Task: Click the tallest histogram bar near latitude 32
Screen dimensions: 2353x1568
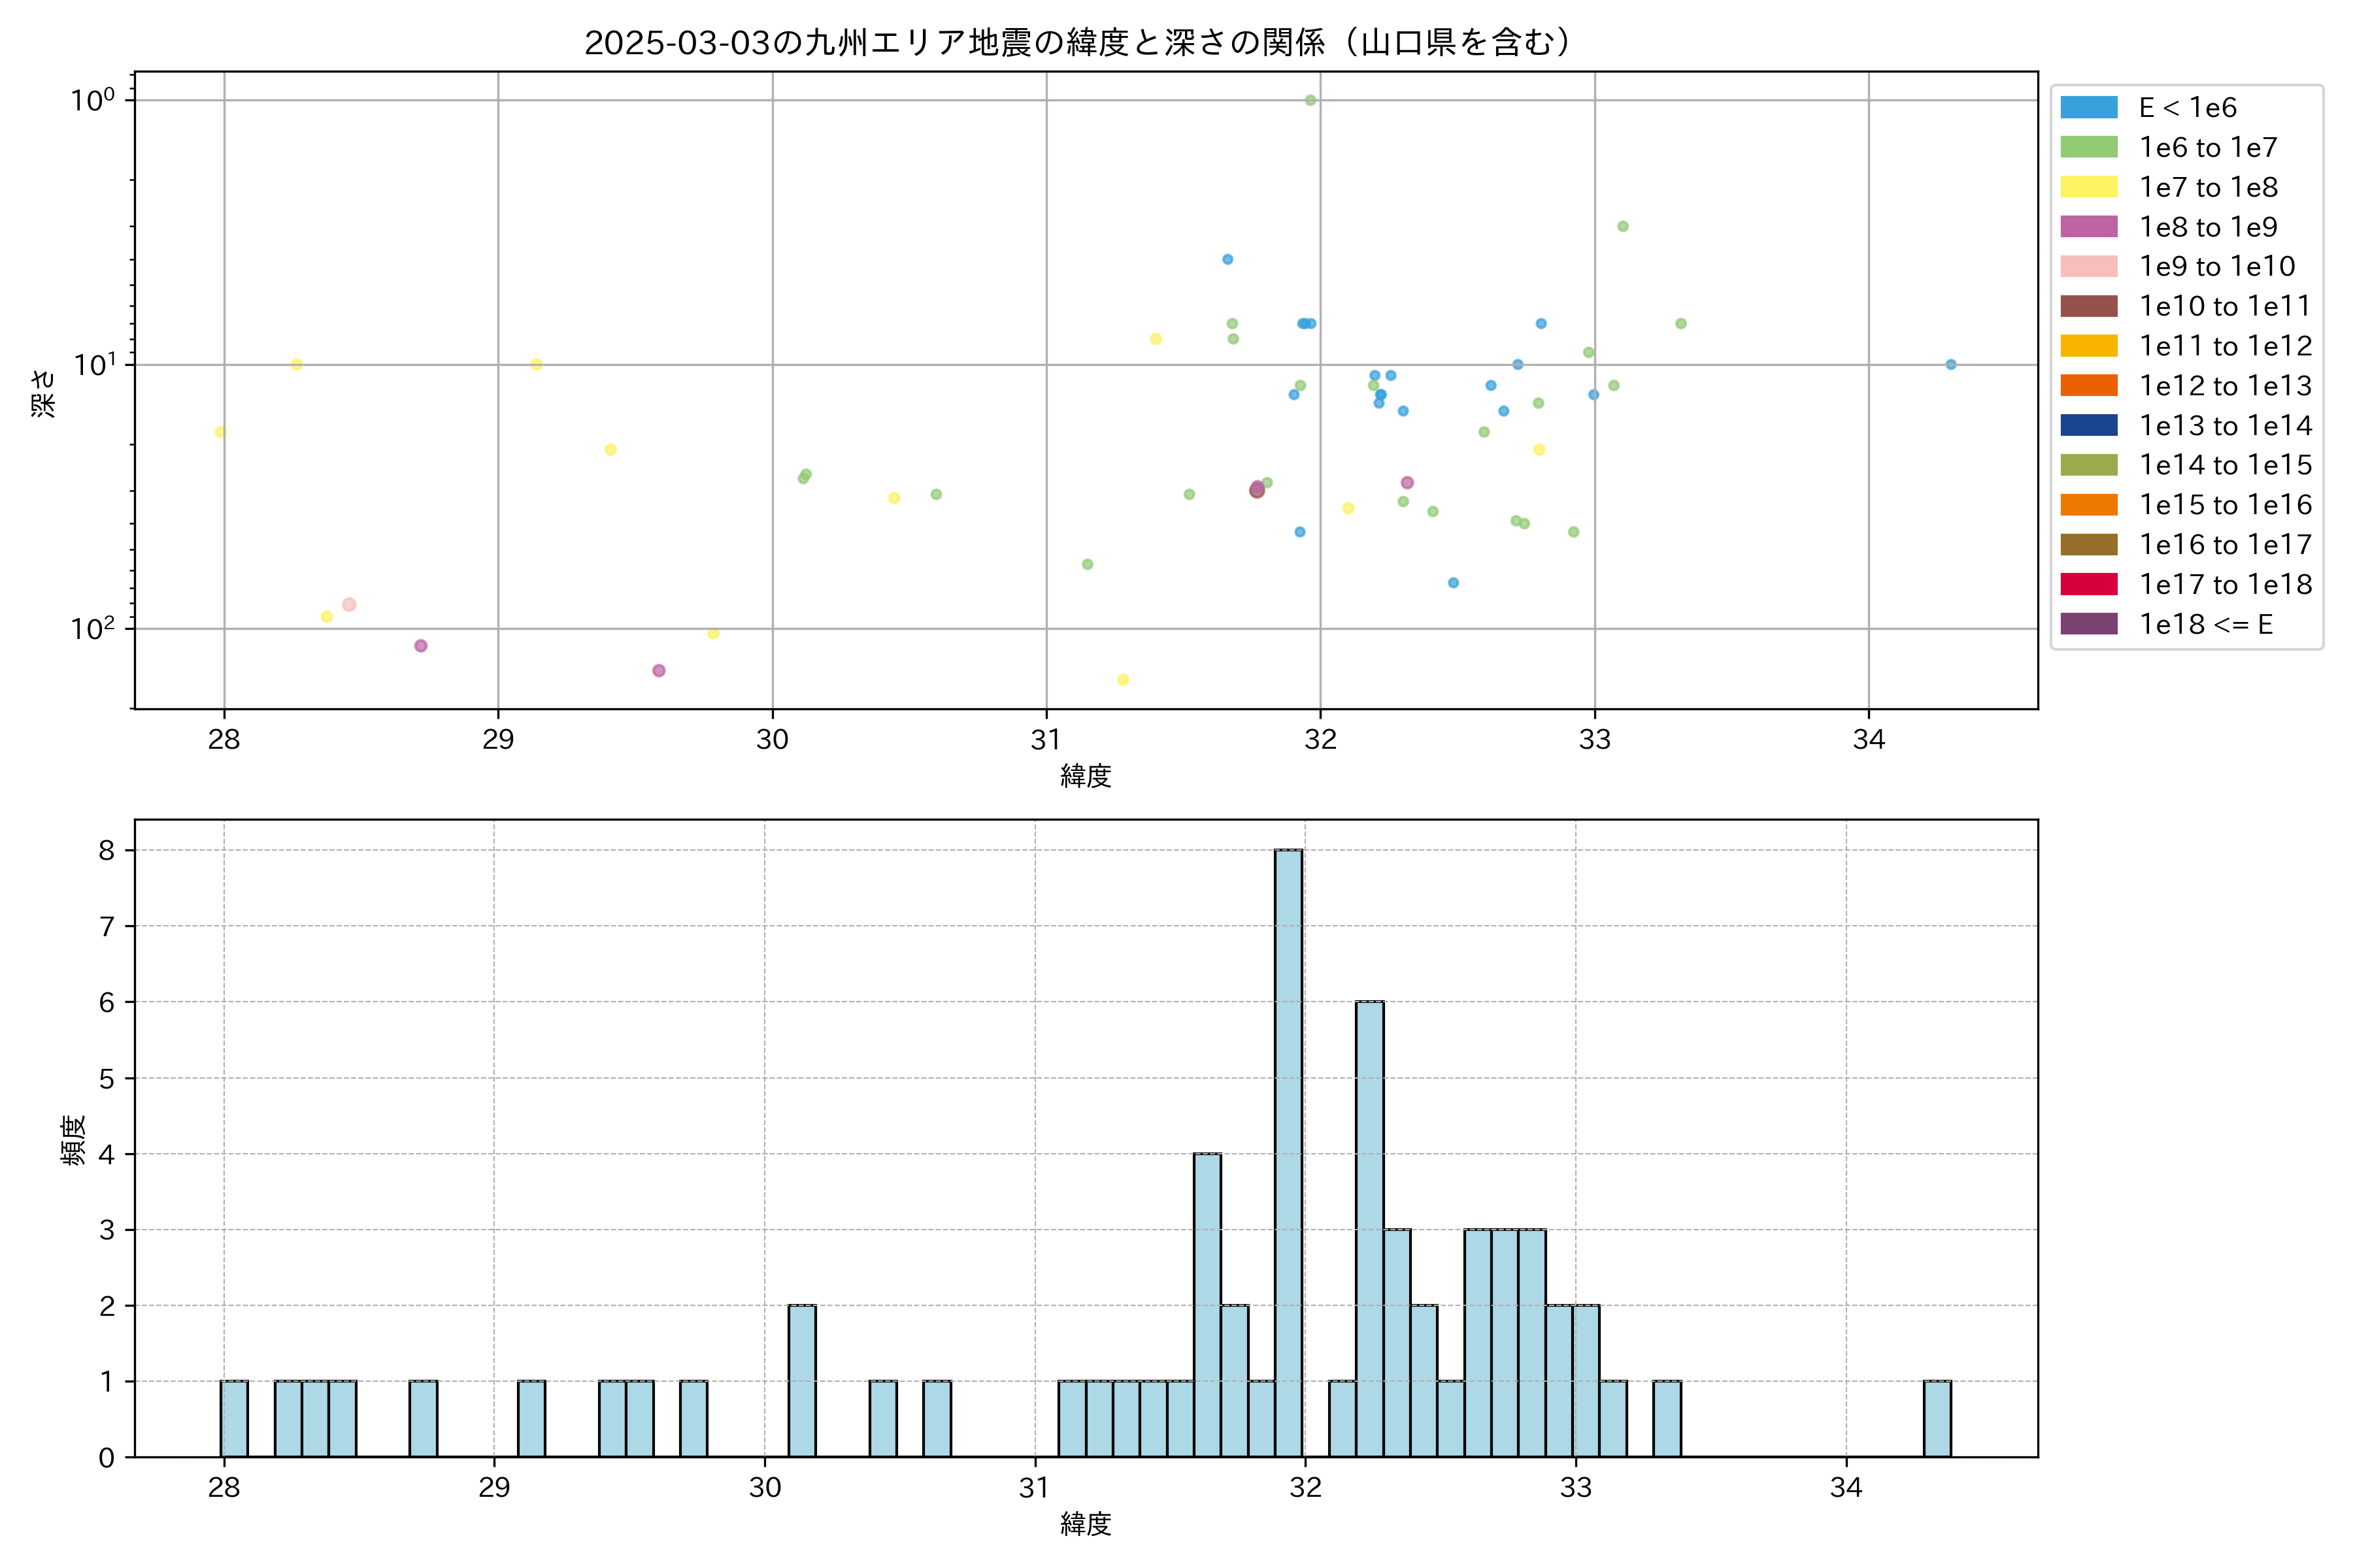Action: tap(1288, 1152)
